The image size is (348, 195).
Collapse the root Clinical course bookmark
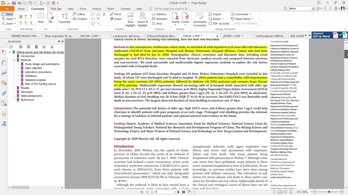click(x=10, y=52)
